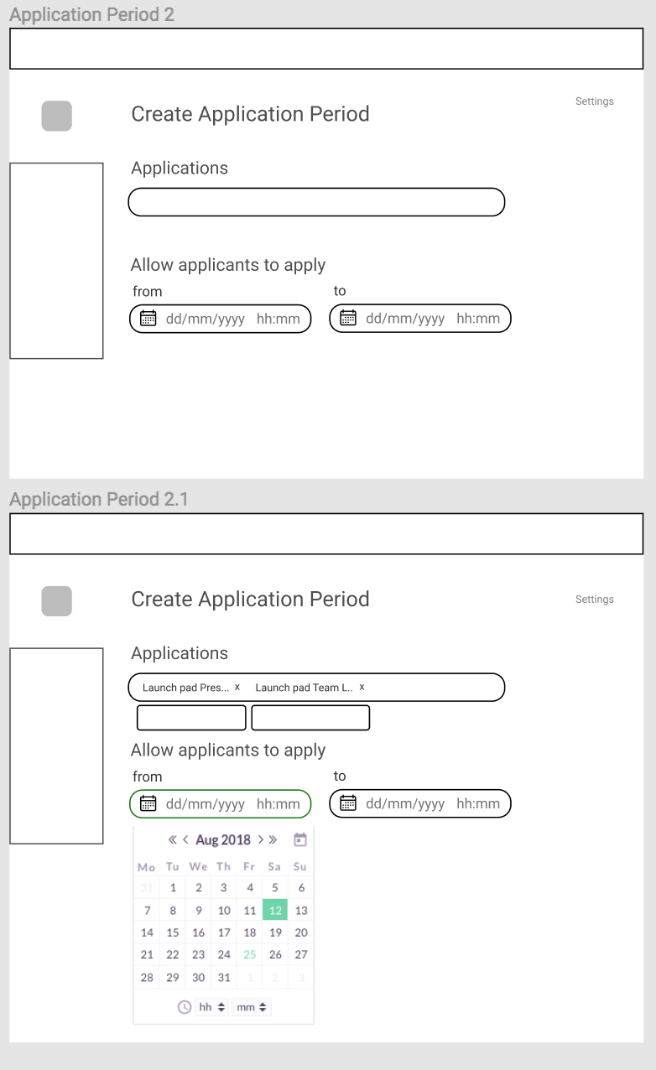
Task: Click the logo square in Application Period 2.1
Action: 56,601
